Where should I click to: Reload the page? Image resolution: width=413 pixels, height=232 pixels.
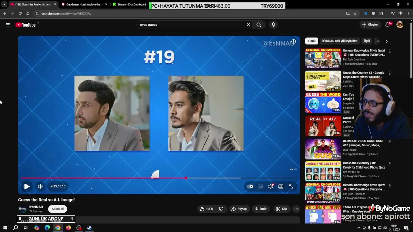20,14
